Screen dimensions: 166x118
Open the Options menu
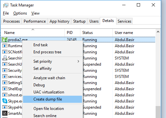click(x=20, y=13)
